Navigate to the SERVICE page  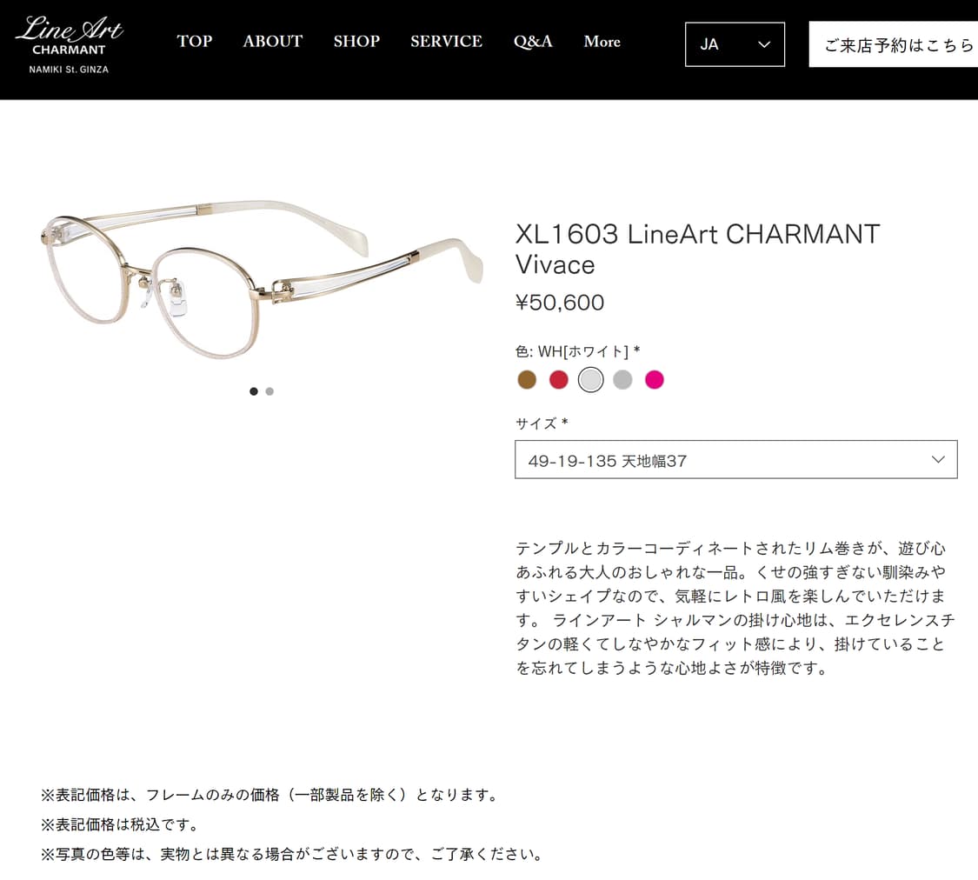click(x=447, y=42)
